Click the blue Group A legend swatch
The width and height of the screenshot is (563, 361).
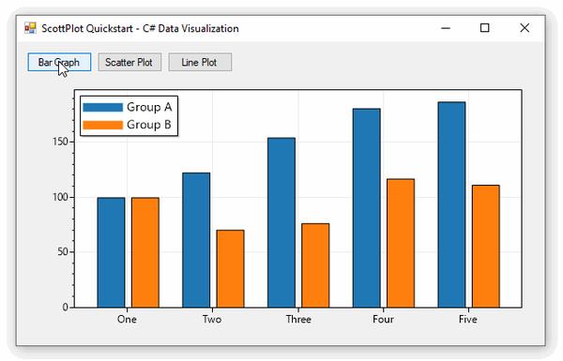pos(102,107)
